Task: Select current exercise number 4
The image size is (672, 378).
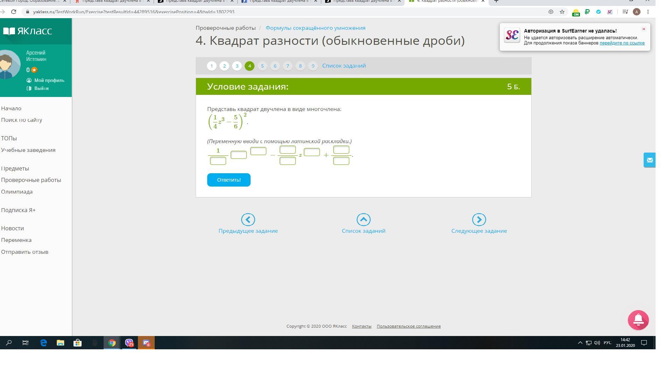Action: pos(250,66)
